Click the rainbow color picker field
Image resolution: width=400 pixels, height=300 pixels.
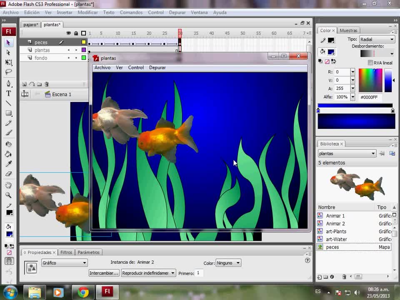pyautogui.click(x=370, y=80)
